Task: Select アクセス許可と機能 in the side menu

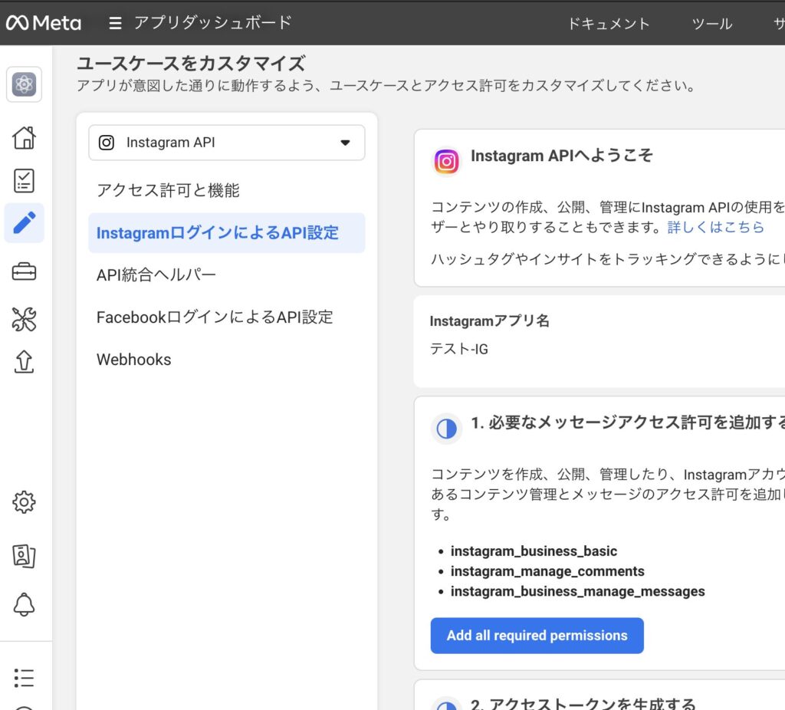Action: (x=168, y=190)
